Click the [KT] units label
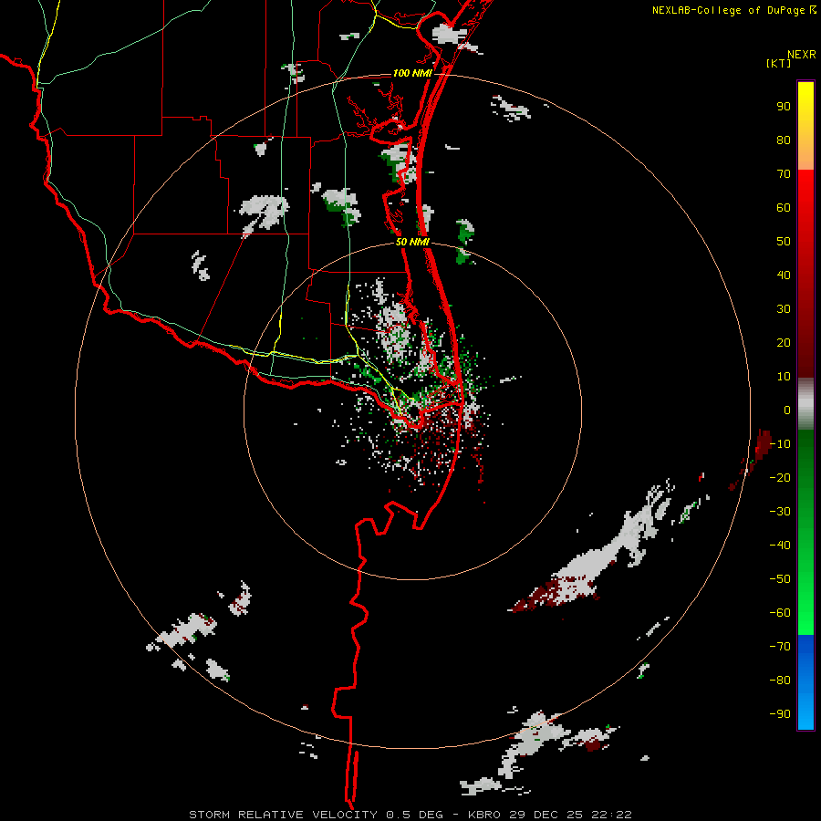821x821 pixels. pos(779,63)
